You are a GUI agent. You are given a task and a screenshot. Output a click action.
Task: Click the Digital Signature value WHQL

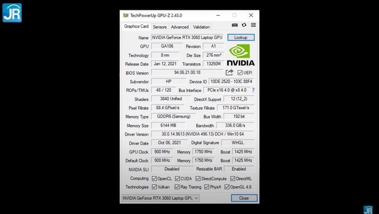[x=238, y=143]
